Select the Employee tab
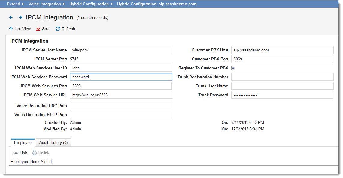 point(23,142)
